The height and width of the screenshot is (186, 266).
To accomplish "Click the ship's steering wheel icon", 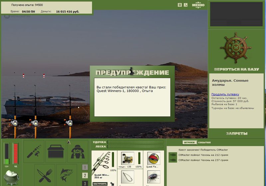I will (236, 48).
